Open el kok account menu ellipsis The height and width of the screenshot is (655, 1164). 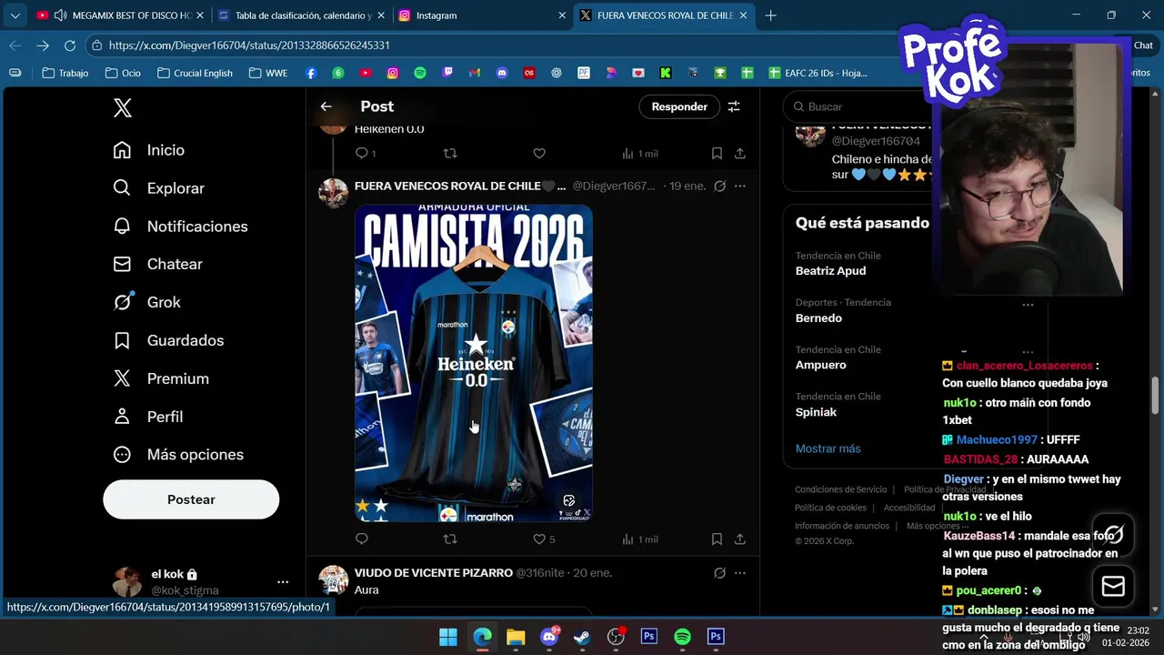[283, 582]
